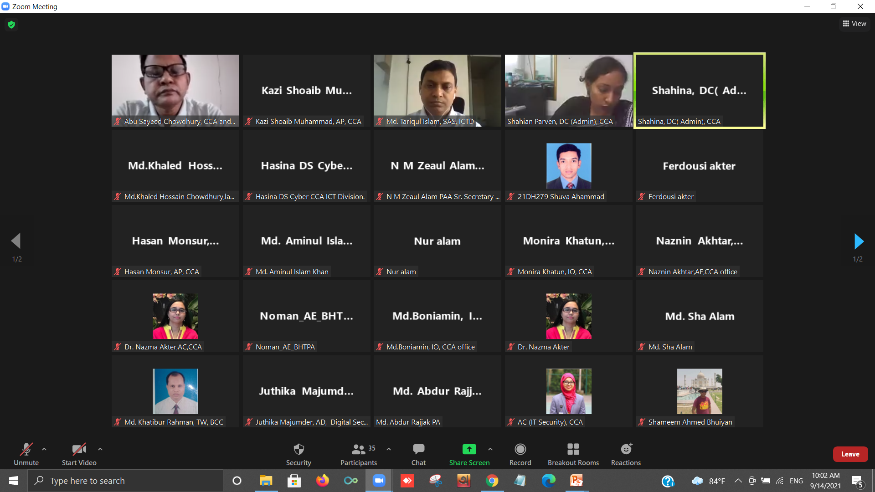
Task: Expand the arrow next to Participants
Action: click(x=389, y=449)
